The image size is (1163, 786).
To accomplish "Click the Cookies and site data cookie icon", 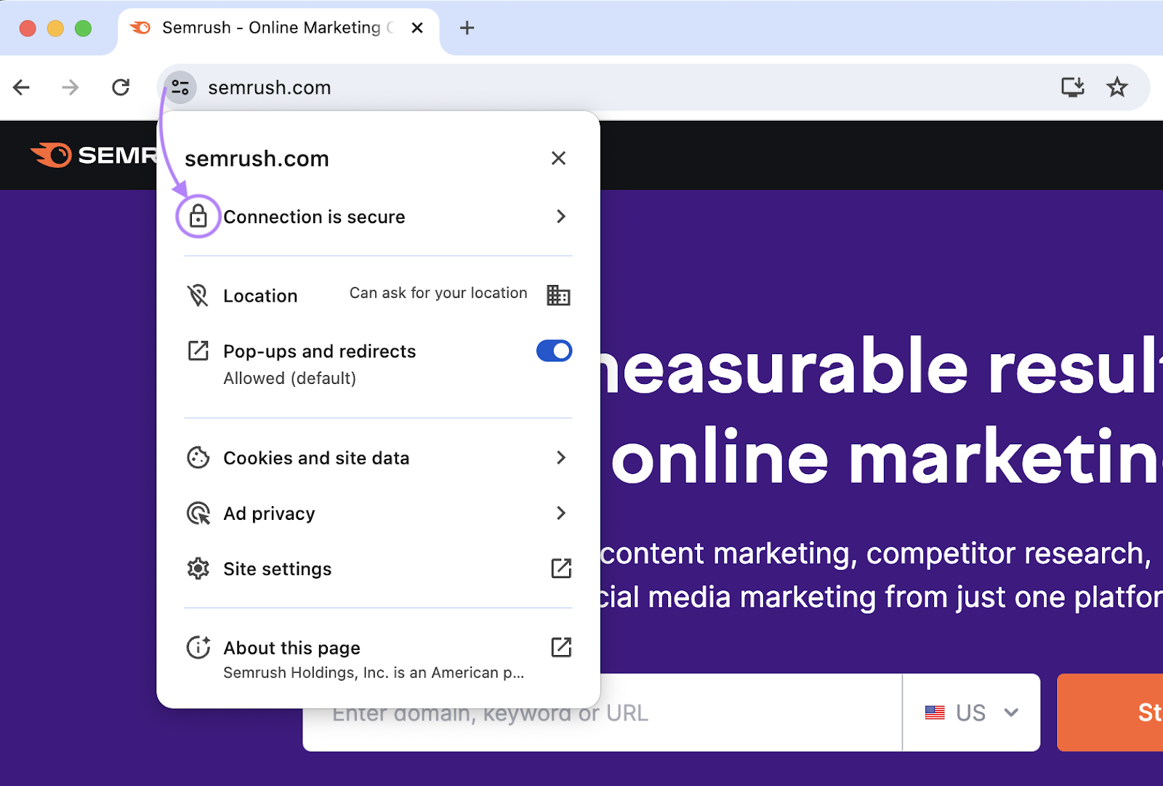I will click(198, 457).
